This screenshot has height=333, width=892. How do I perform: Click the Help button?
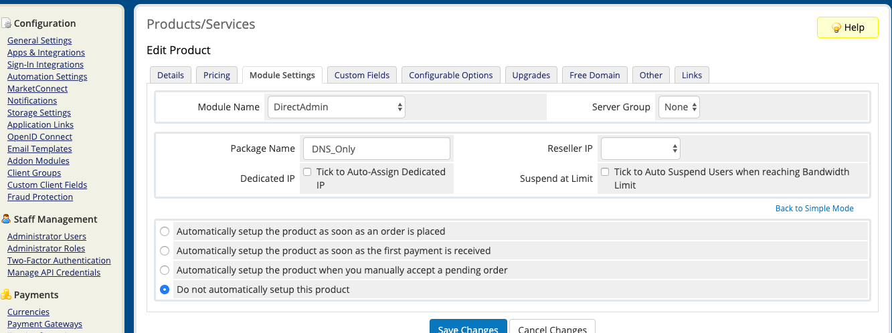848,27
